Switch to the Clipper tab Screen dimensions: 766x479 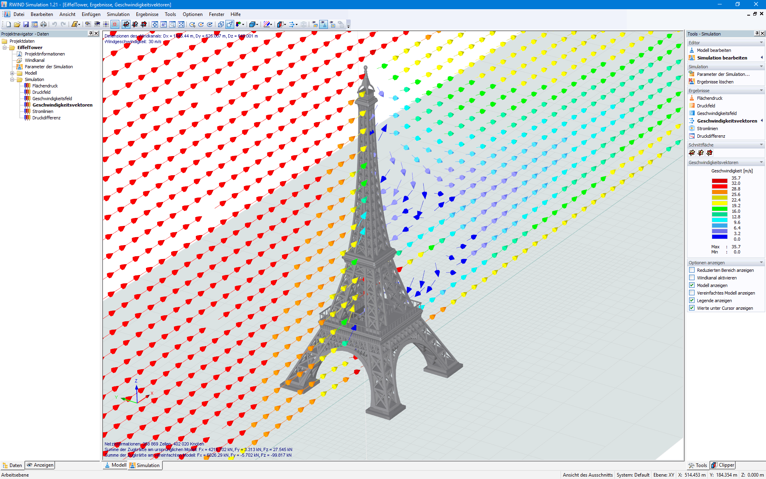(723, 465)
